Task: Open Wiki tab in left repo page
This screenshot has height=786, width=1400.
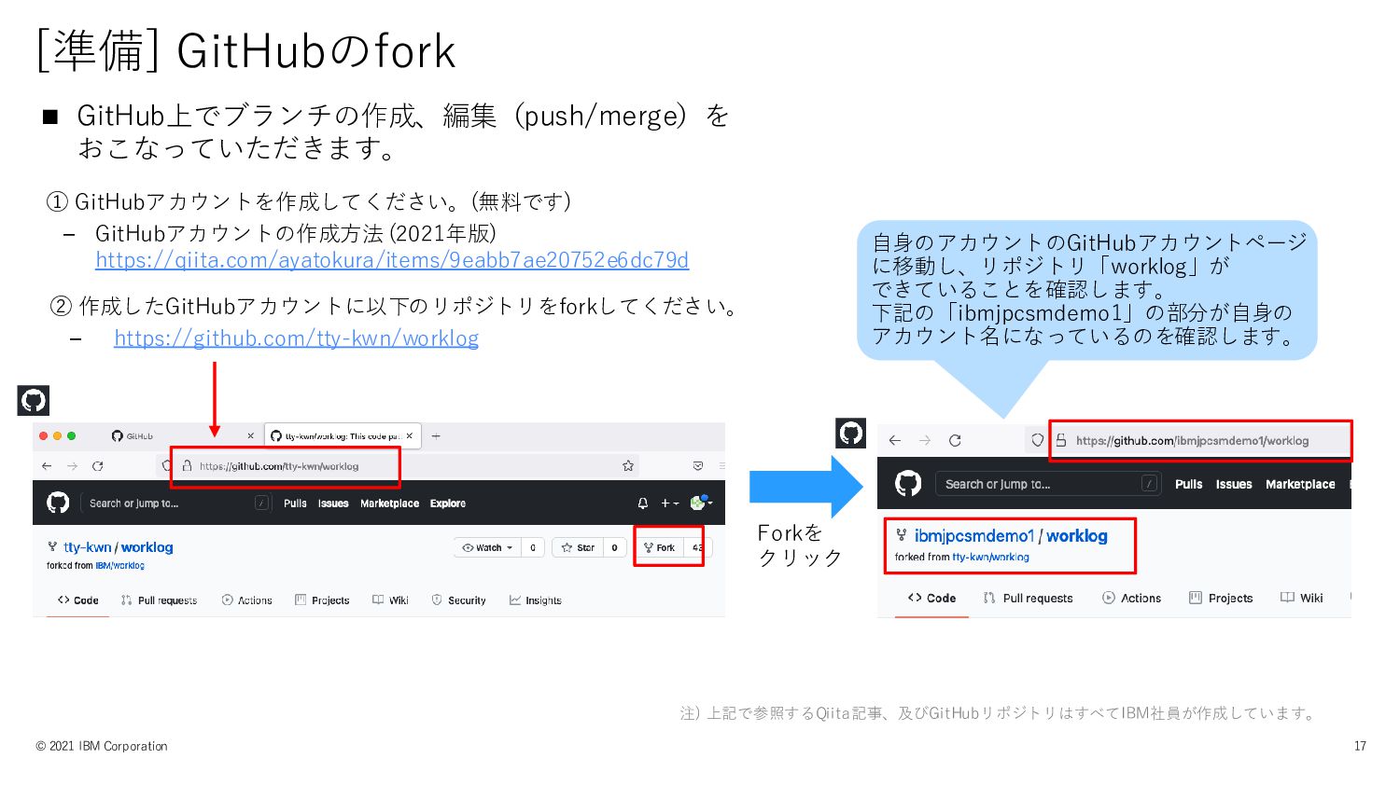Action: click(390, 600)
